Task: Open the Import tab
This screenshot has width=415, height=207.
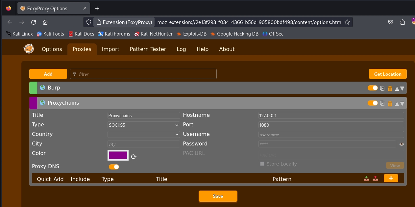Action: pyautogui.click(x=110, y=49)
